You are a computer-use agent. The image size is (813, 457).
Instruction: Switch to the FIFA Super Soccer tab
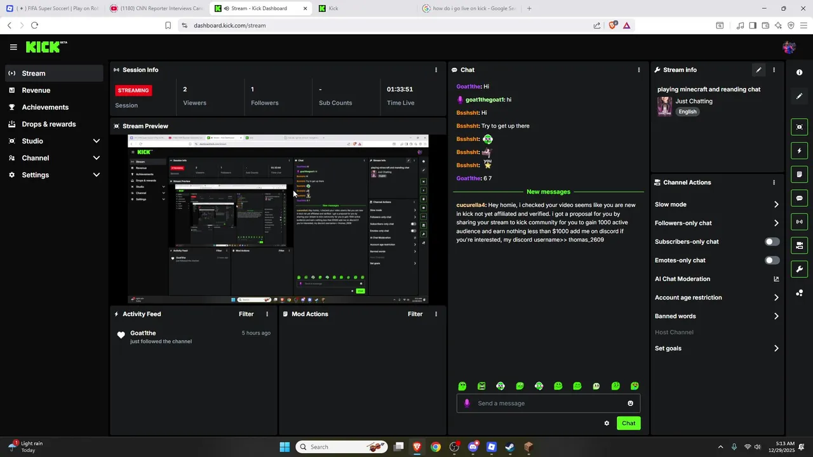(52, 8)
